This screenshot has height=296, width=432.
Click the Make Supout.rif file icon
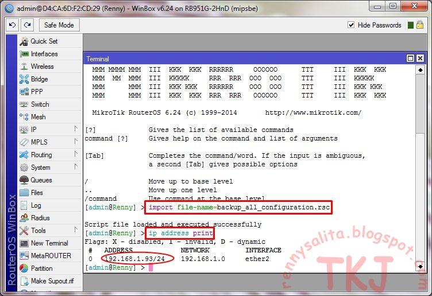coord(24,281)
